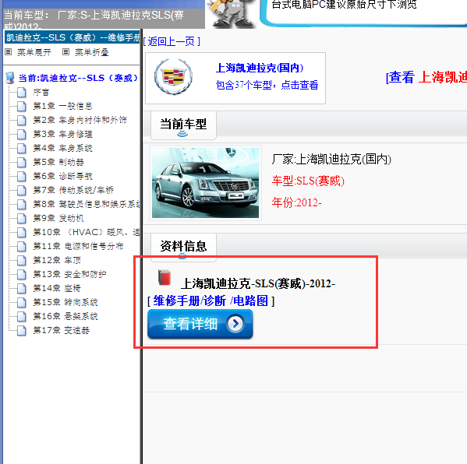Click the computer icon beside 当前:凯迪拉克--SLS
The width and height of the screenshot is (467, 464).
(x=10, y=78)
